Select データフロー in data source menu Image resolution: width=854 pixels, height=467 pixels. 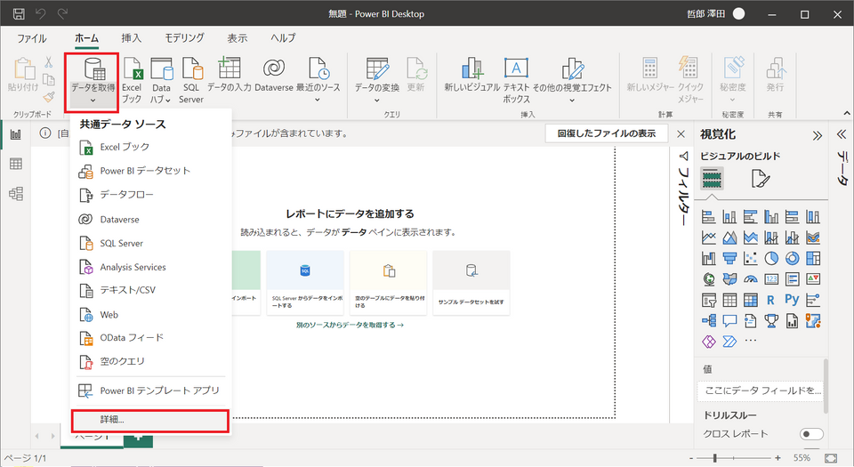click(x=150, y=195)
